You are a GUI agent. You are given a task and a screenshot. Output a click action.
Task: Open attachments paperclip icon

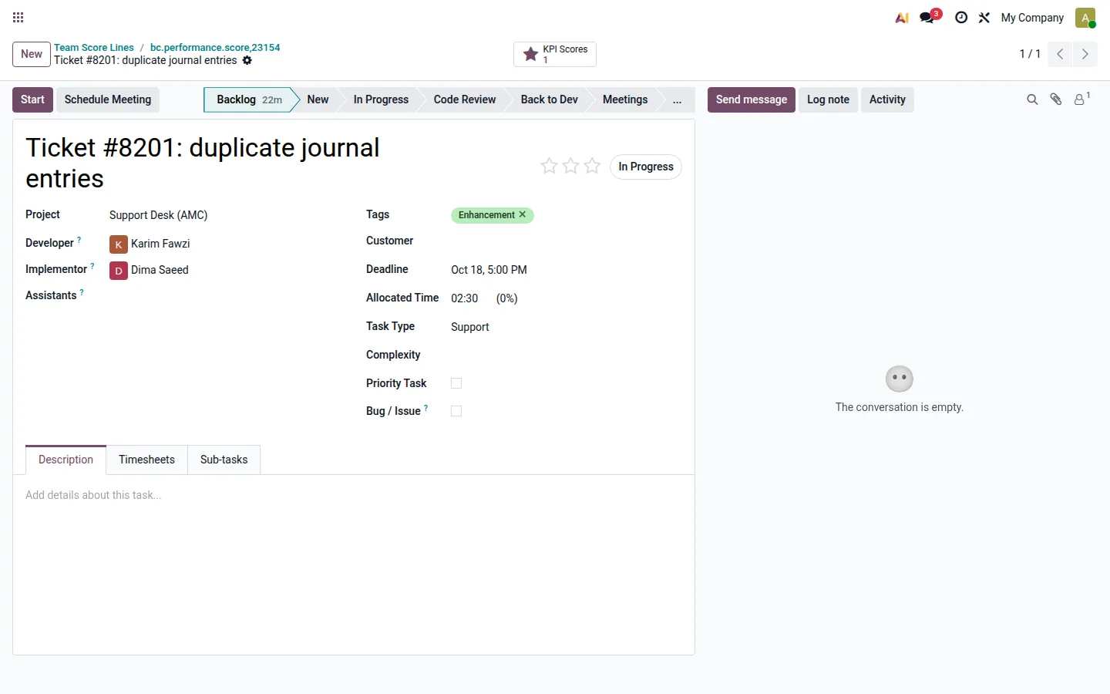(1056, 99)
